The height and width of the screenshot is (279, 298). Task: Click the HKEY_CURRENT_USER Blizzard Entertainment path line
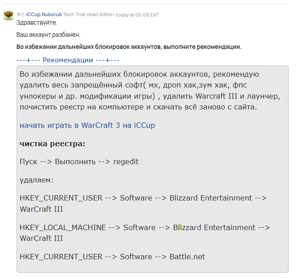pyautogui.click(x=143, y=203)
